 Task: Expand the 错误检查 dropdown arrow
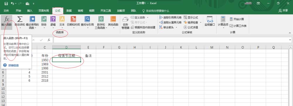point(200,23)
